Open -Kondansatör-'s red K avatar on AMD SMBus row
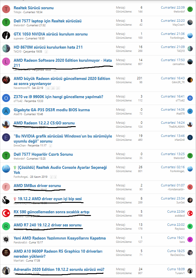196x278 pixels. coord(190,187)
